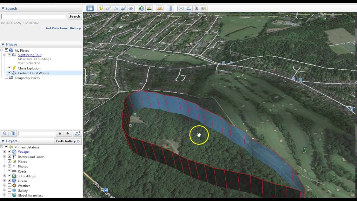Screen dimensions: 357x201
Task: Enable the Weather layer checkbox
Action: 10,185
